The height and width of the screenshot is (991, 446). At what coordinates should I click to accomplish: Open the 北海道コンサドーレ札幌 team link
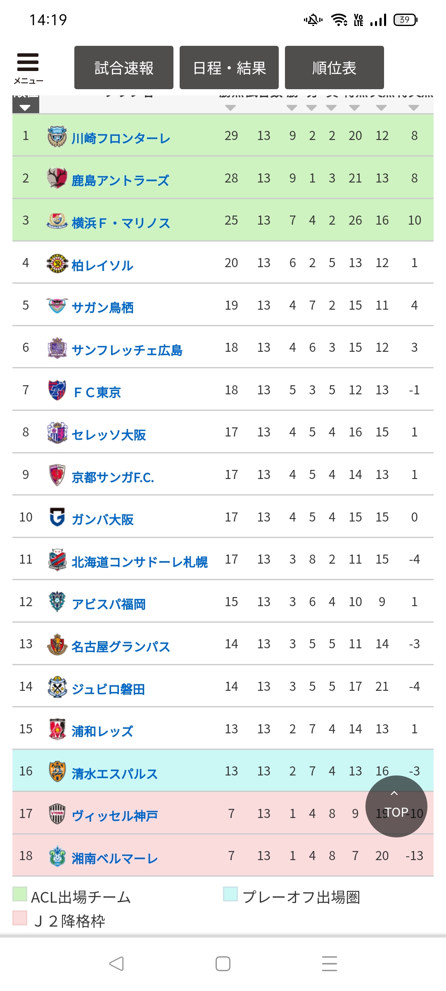tap(140, 562)
